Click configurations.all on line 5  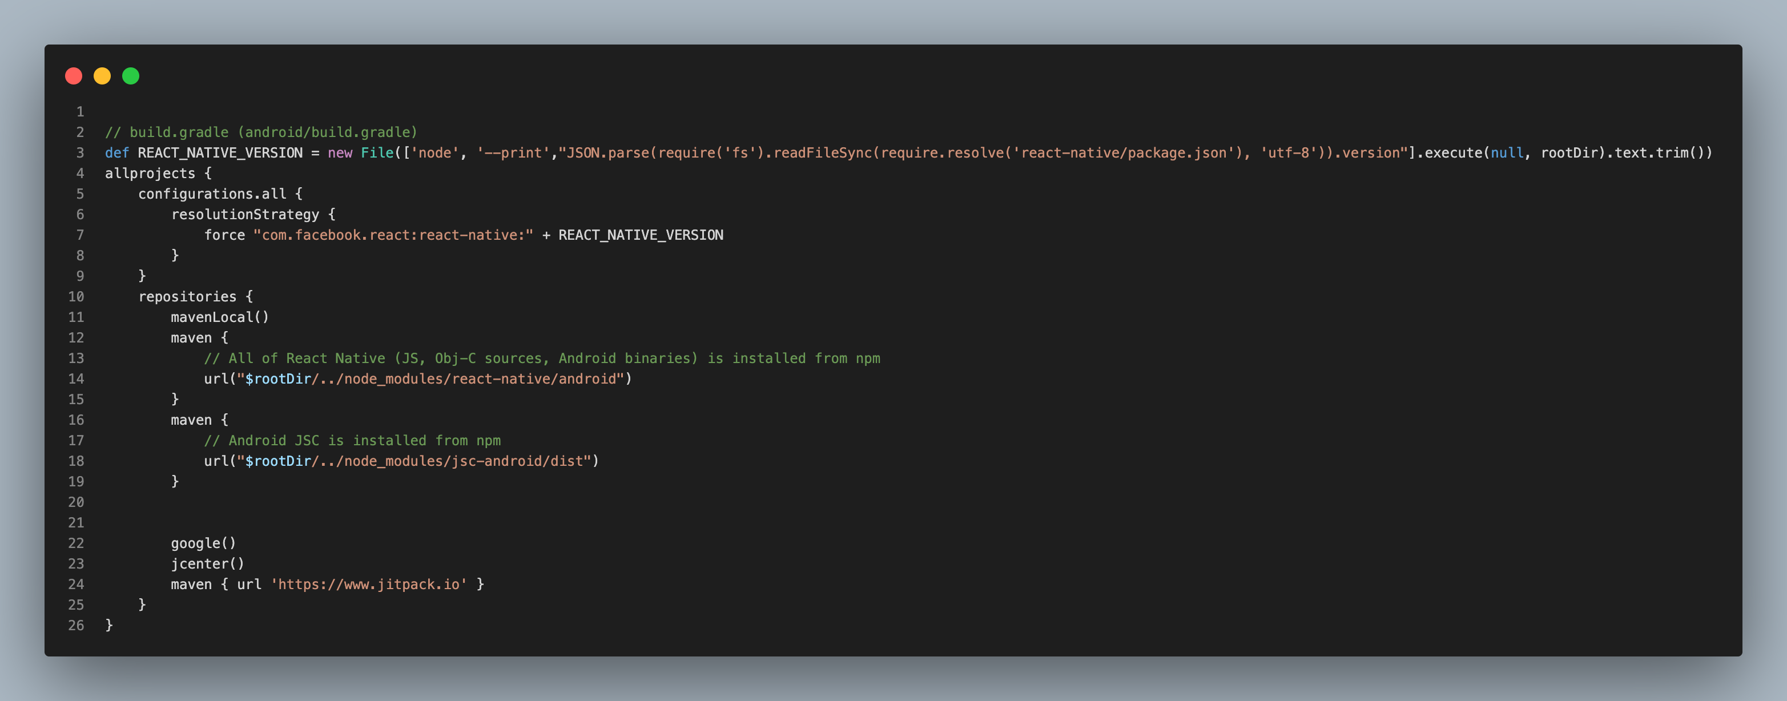pyautogui.click(x=212, y=194)
